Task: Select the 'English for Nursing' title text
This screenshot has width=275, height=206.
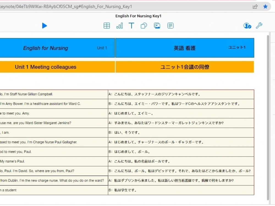Action: pyautogui.click(x=46, y=48)
